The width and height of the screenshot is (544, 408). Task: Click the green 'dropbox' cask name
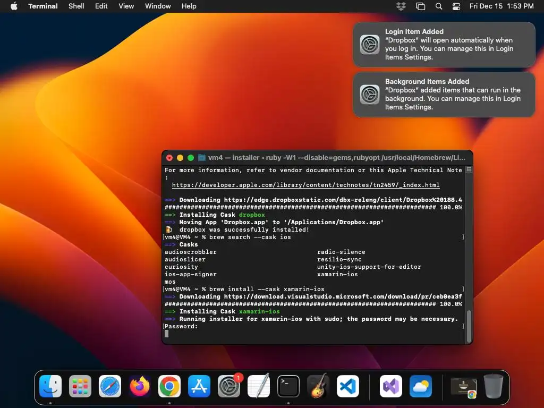click(x=252, y=215)
